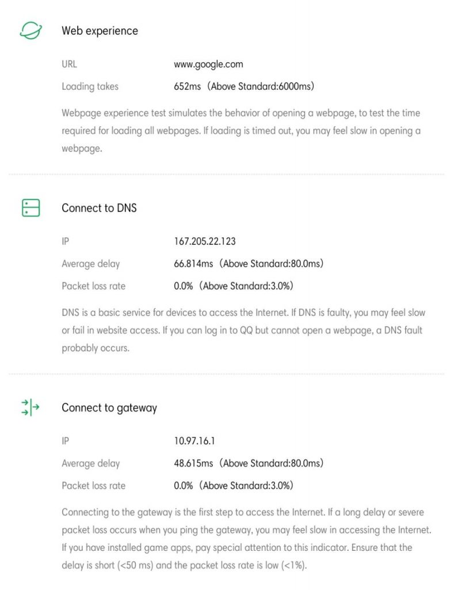Viewport: 454px width, 590px height.
Task: Select the Web experience heading
Action: pos(100,31)
